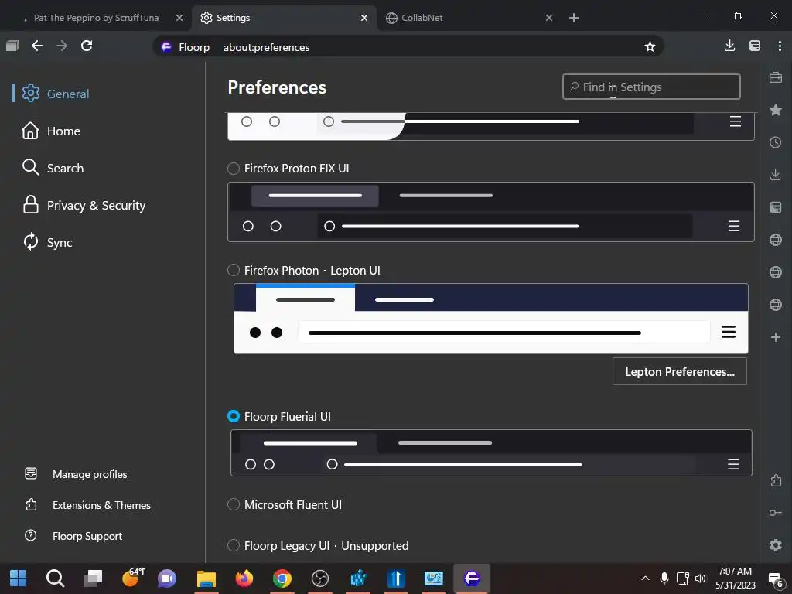Choose Microsoft Fluent UI radio button
The height and width of the screenshot is (594, 792).
click(x=234, y=504)
